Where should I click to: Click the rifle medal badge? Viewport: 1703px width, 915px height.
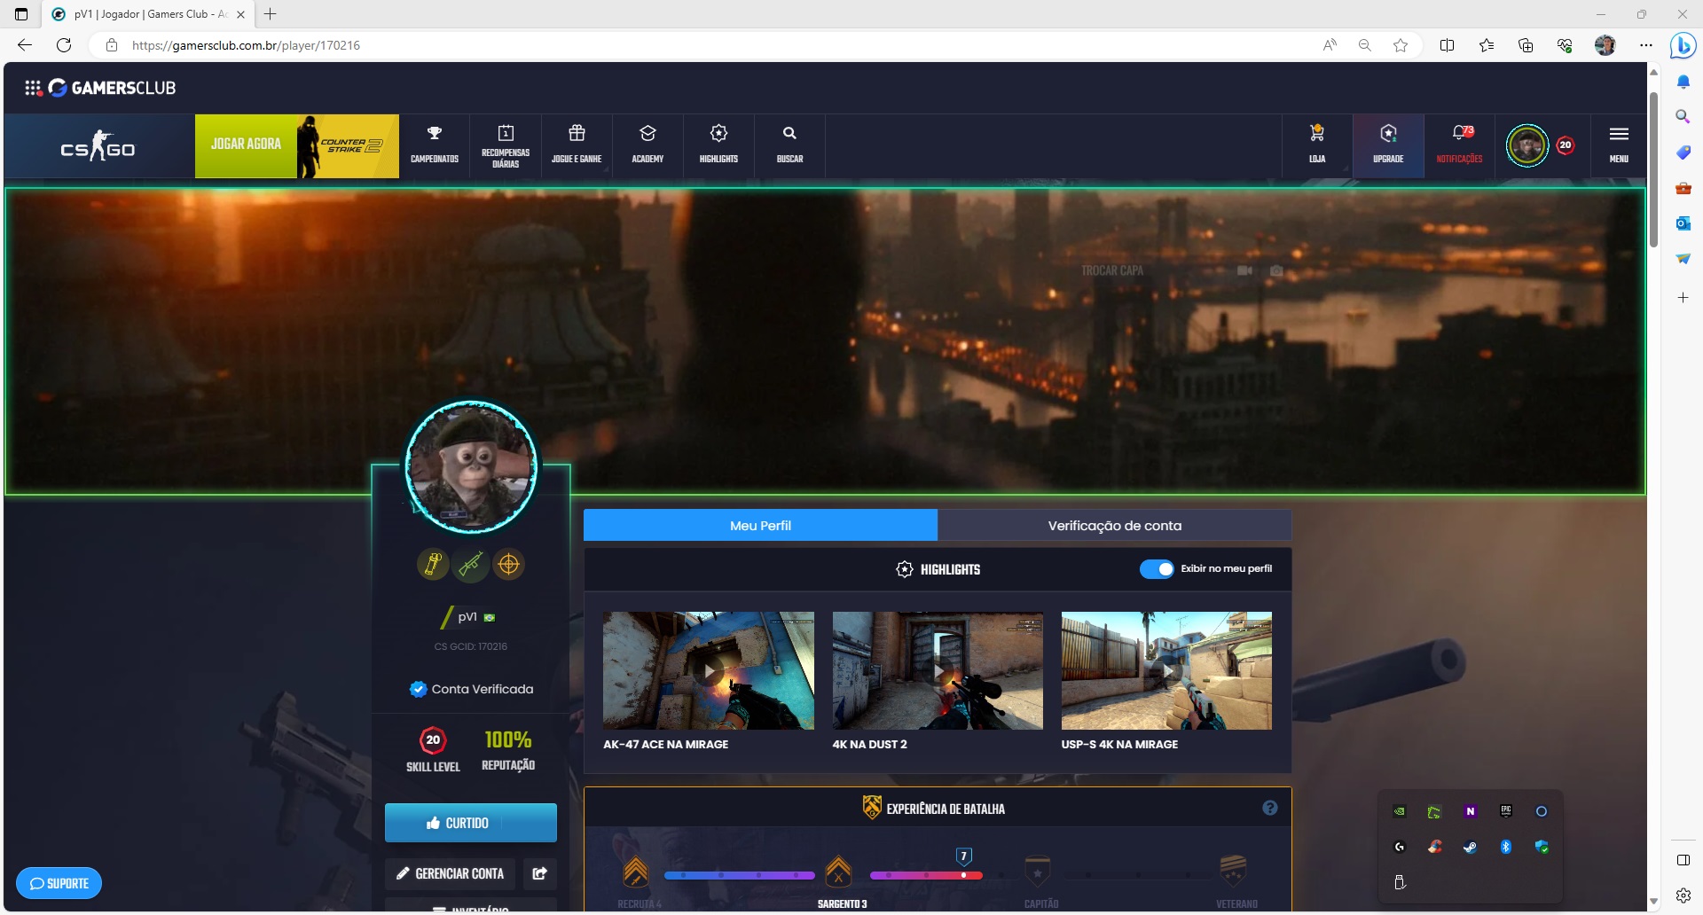tap(471, 564)
